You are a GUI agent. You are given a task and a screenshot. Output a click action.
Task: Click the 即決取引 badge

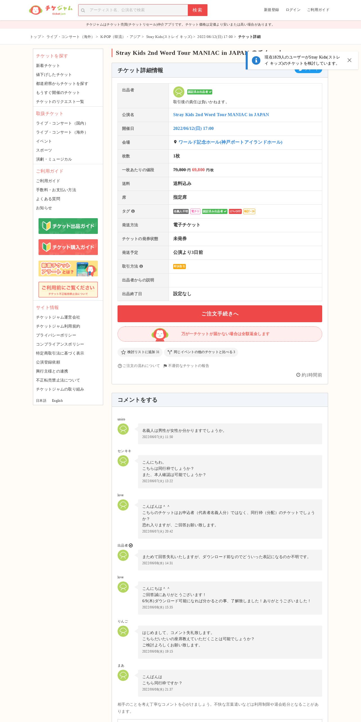point(179,267)
